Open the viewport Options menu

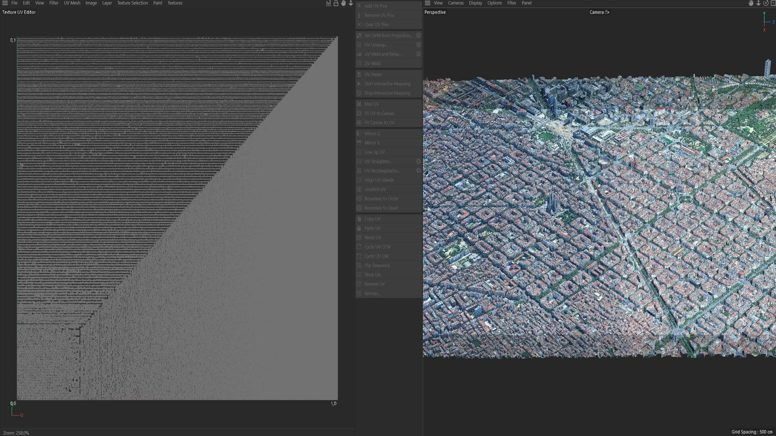point(494,3)
